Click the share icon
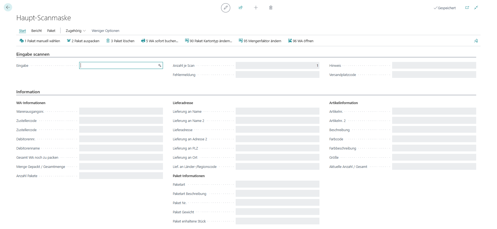The image size is (497, 229). pos(241,8)
